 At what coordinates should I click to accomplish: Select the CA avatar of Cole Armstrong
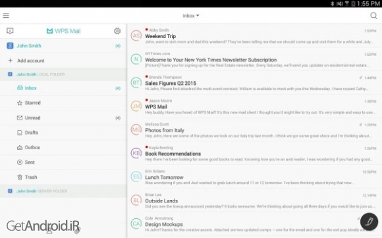point(136,224)
